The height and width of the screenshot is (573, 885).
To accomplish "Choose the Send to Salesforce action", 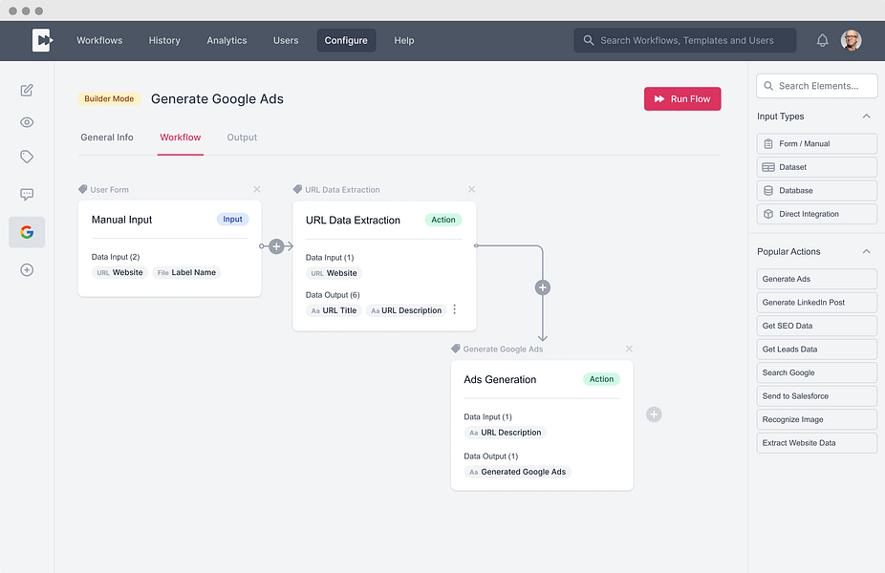I will pos(817,396).
